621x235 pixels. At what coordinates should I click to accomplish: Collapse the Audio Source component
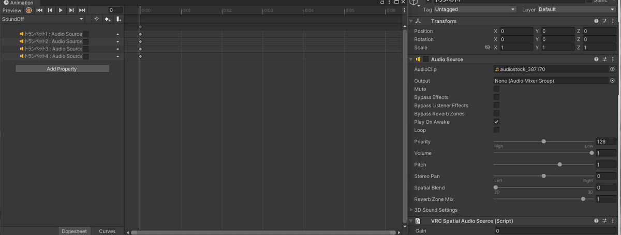tap(411, 60)
